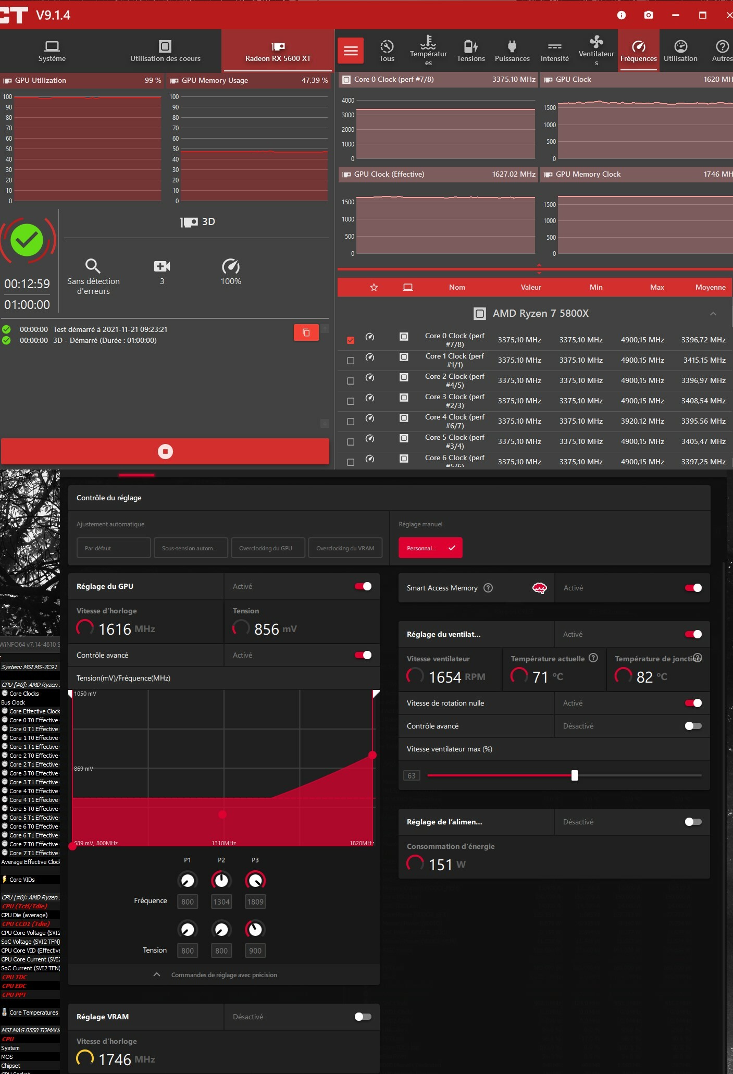
Task: Click the Smart Access Memory brain icon
Action: pyautogui.click(x=540, y=588)
